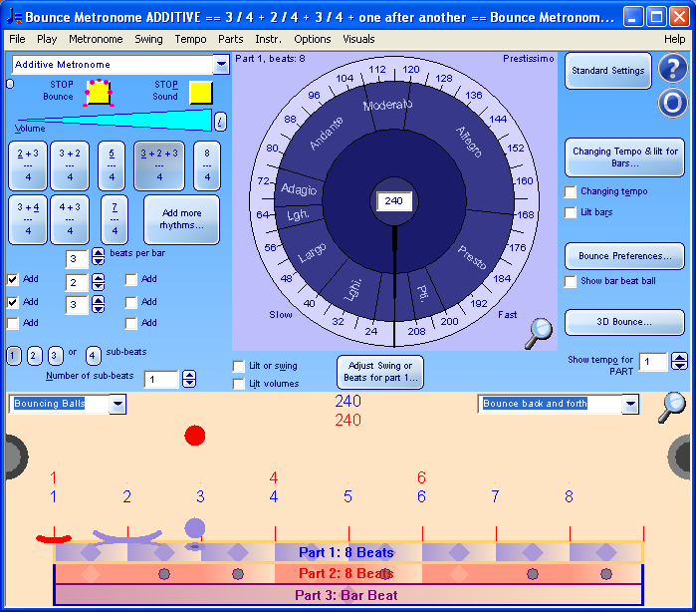696x612 pixels.
Task: Select the 3+4 over 4 rhythm button
Action: coord(28,219)
